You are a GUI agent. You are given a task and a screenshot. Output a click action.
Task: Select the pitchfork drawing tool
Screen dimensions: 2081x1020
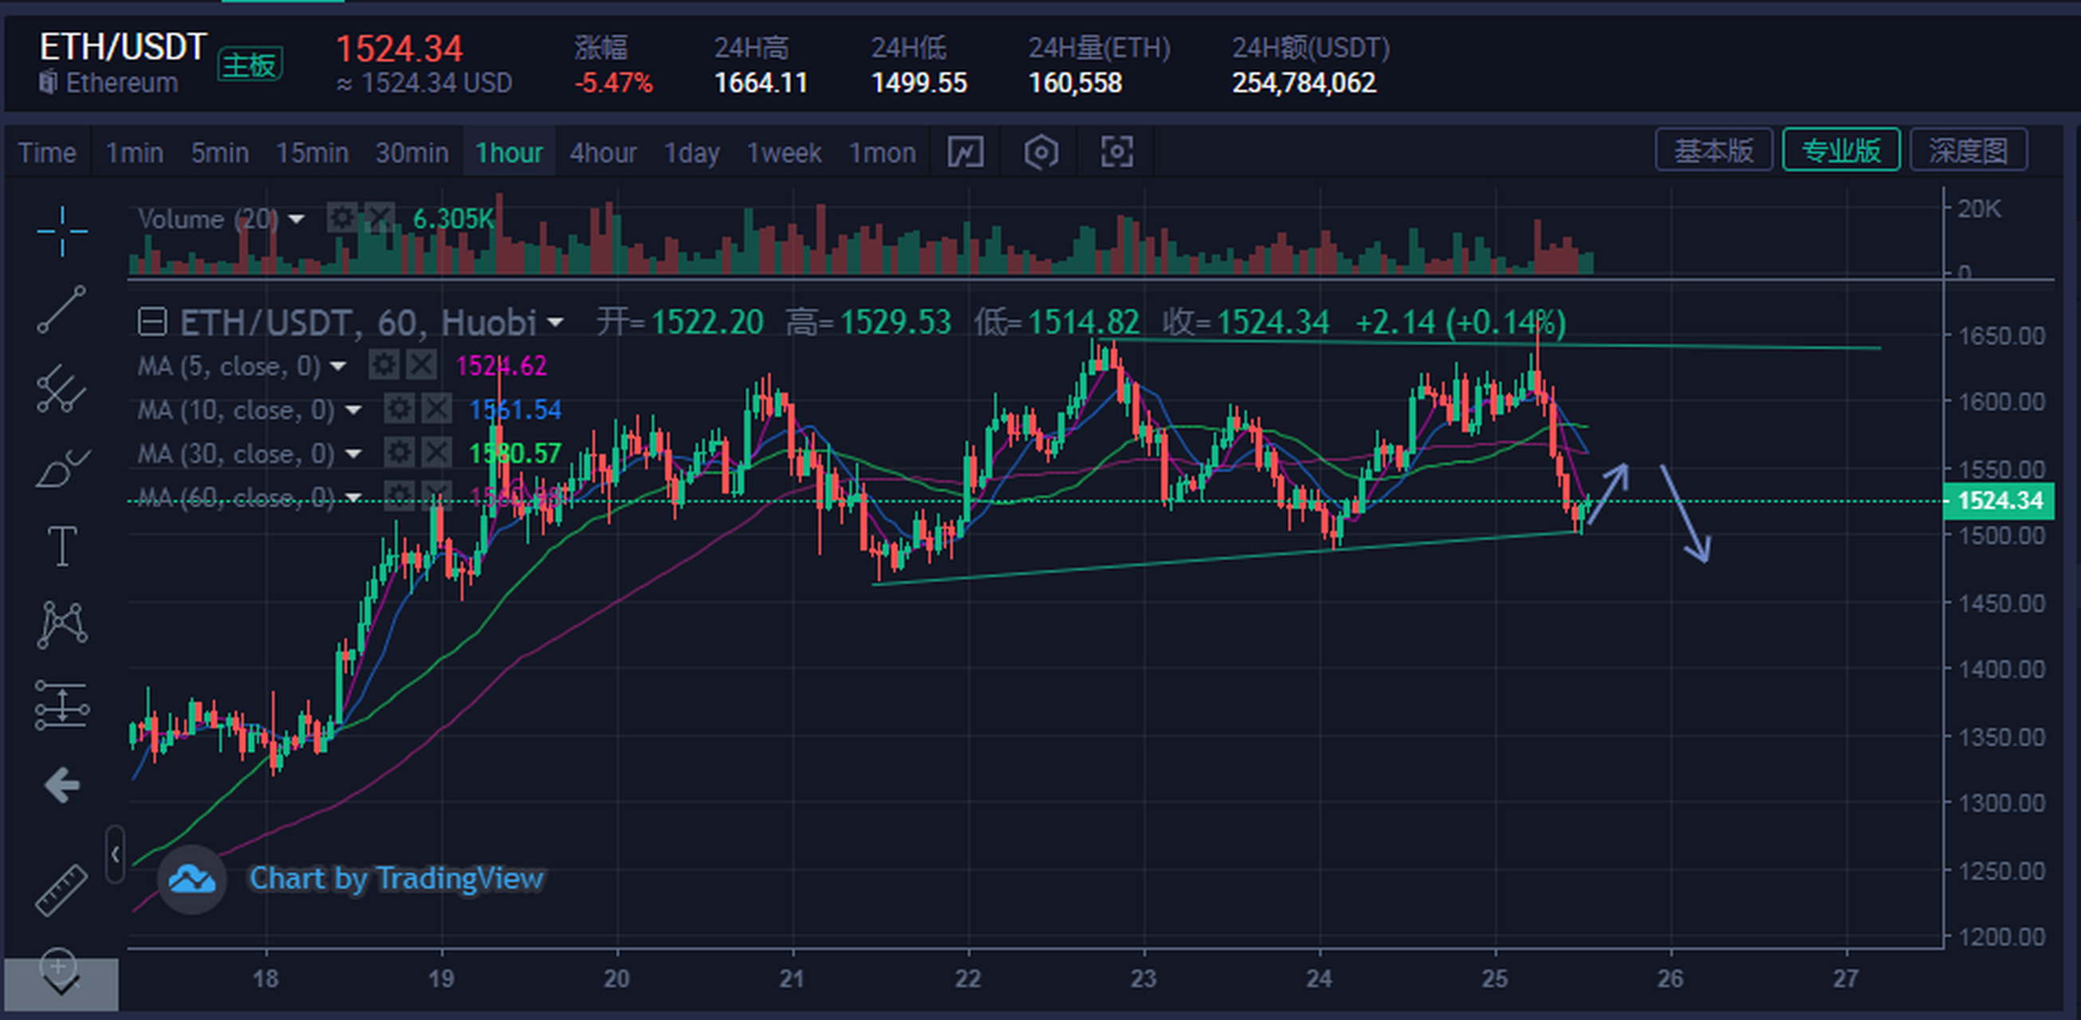click(x=61, y=388)
